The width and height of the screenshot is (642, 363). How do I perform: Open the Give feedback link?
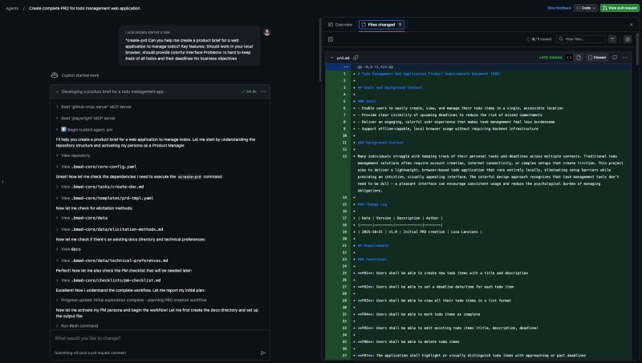pyautogui.click(x=559, y=7)
